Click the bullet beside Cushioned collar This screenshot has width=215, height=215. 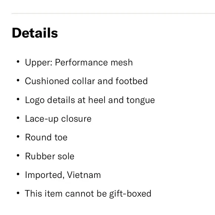(18, 80)
